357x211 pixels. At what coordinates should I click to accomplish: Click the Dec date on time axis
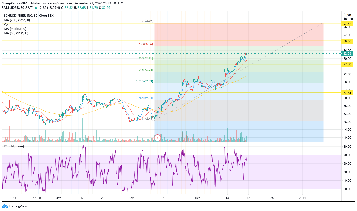tap(198, 198)
